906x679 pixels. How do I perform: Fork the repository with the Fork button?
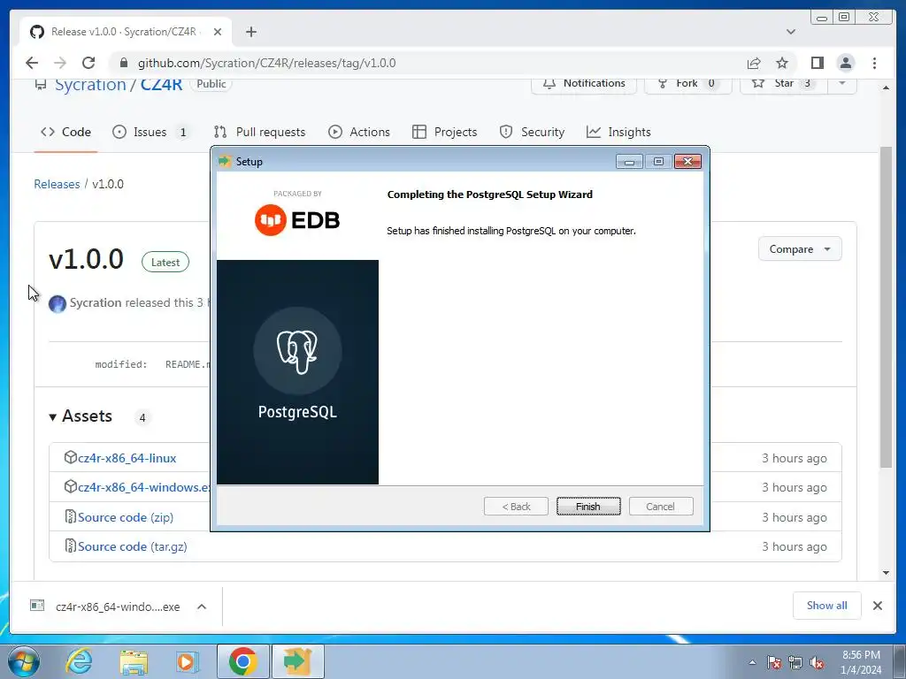coord(687,84)
